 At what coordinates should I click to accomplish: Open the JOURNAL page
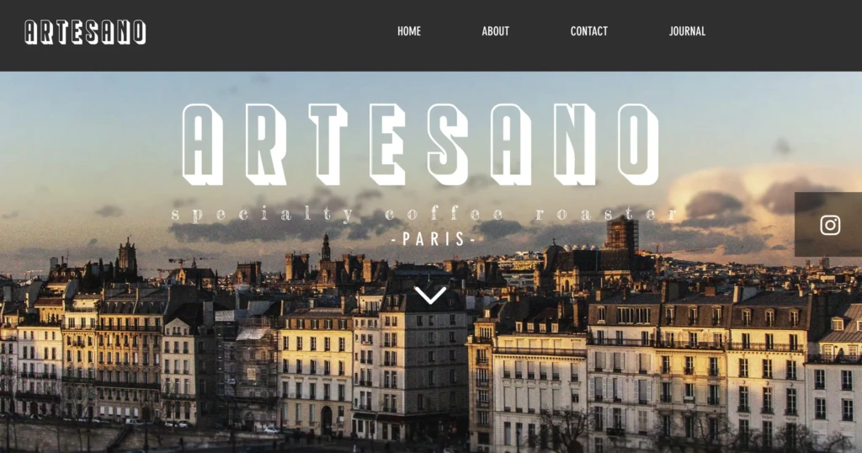(687, 31)
